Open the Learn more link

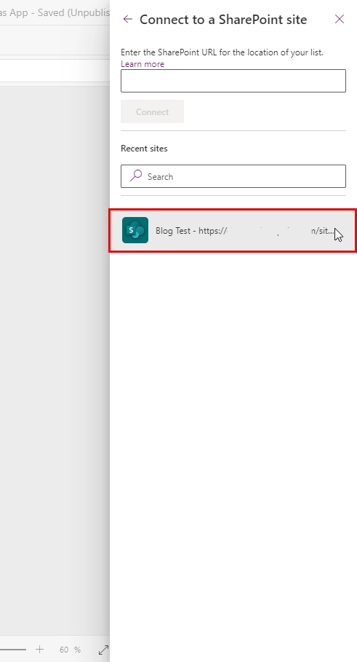tap(143, 64)
